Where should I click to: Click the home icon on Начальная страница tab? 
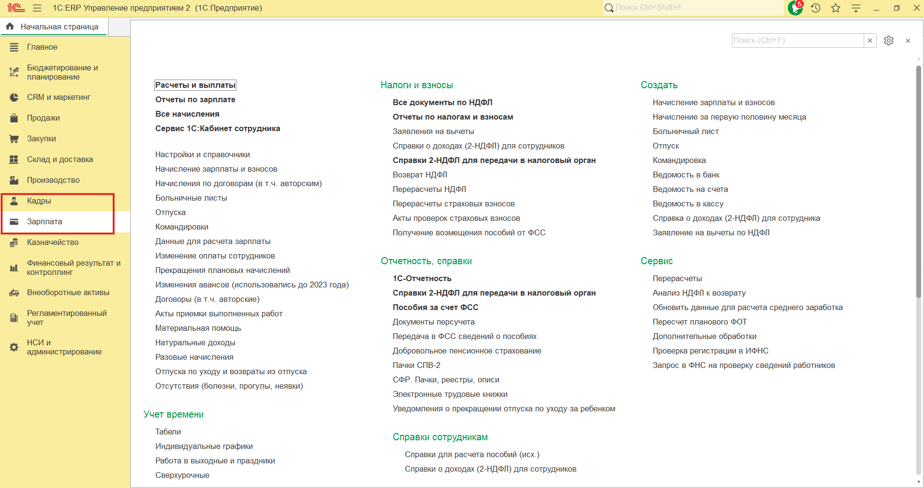(x=10, y=27)
